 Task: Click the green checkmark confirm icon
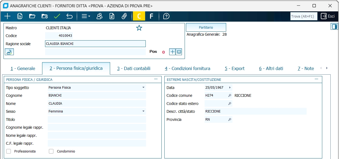pos(57,16)
